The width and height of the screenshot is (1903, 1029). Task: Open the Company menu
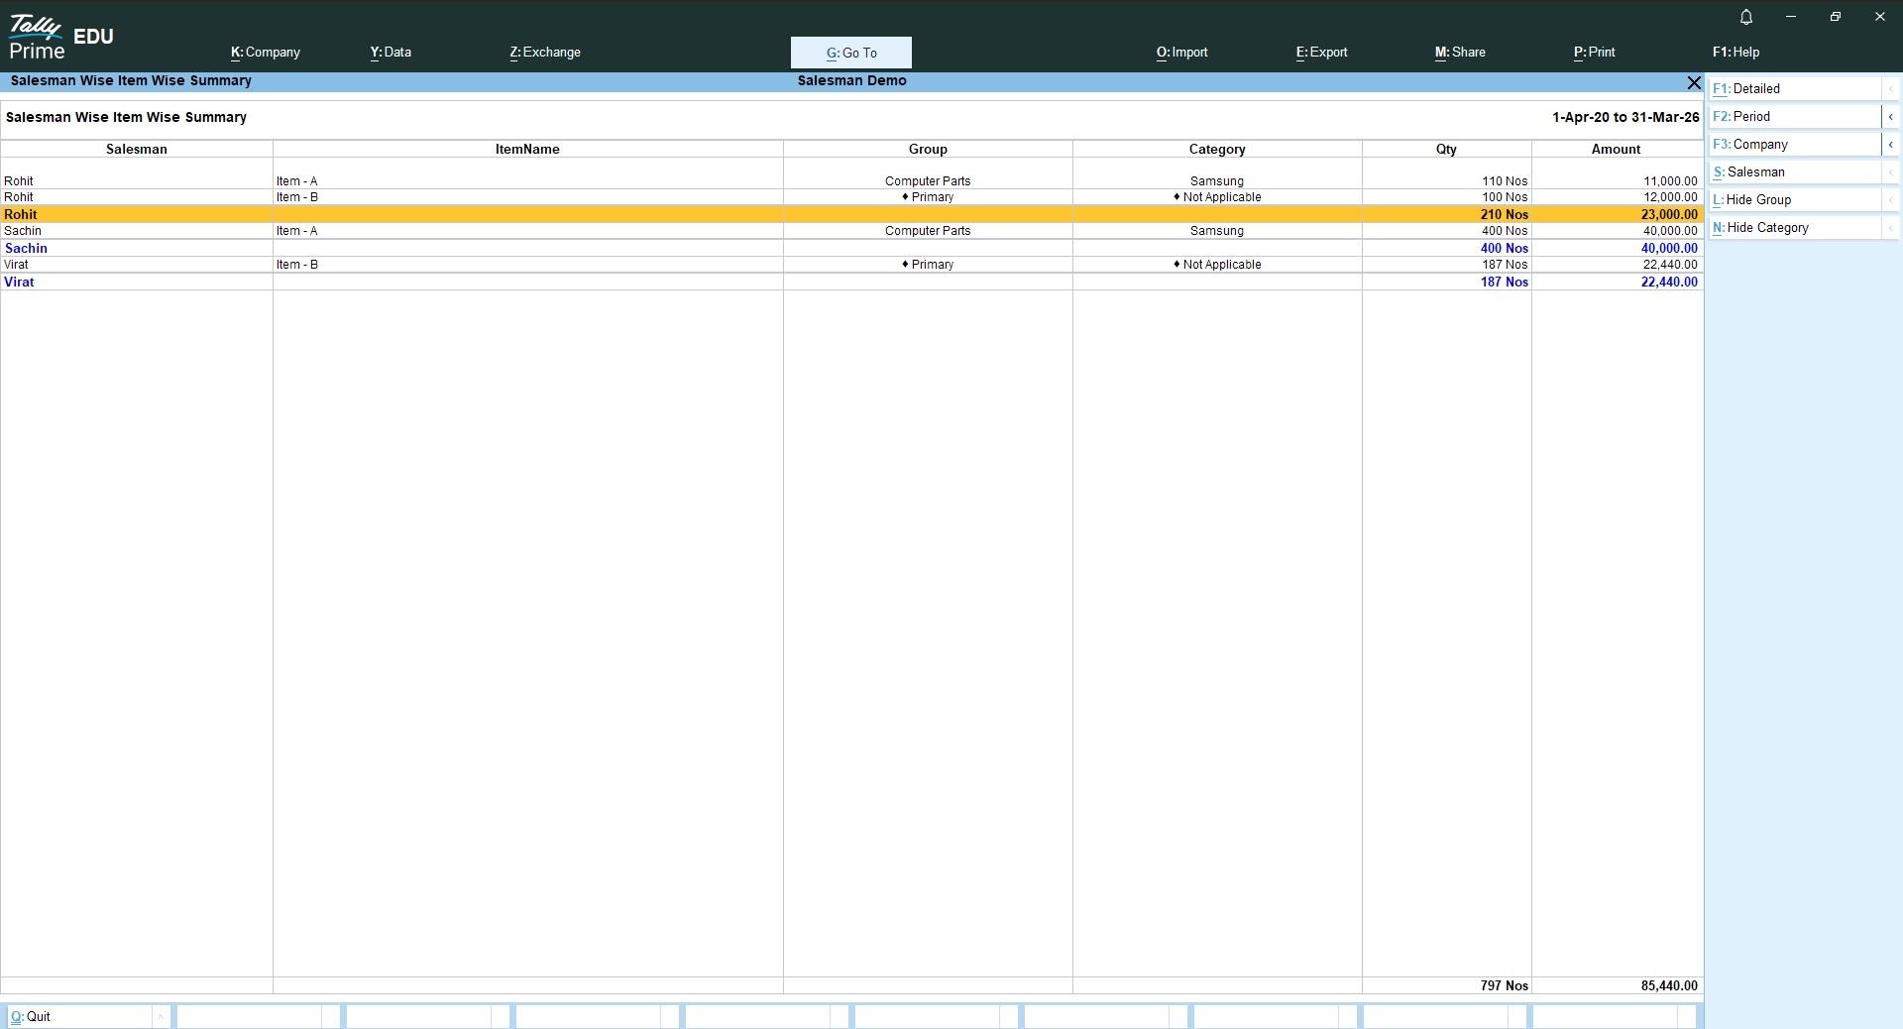click(265, 53)
